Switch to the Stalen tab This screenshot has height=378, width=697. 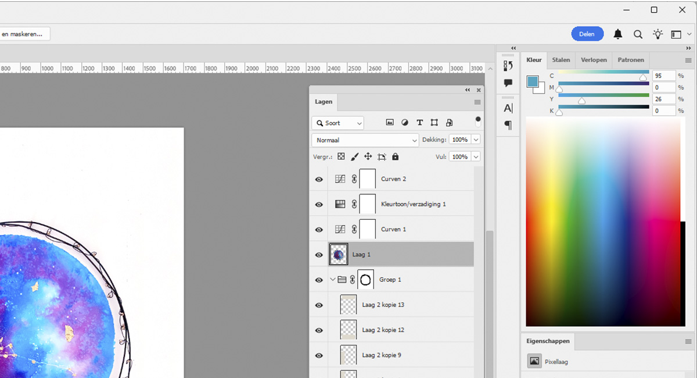coord(561,60)
